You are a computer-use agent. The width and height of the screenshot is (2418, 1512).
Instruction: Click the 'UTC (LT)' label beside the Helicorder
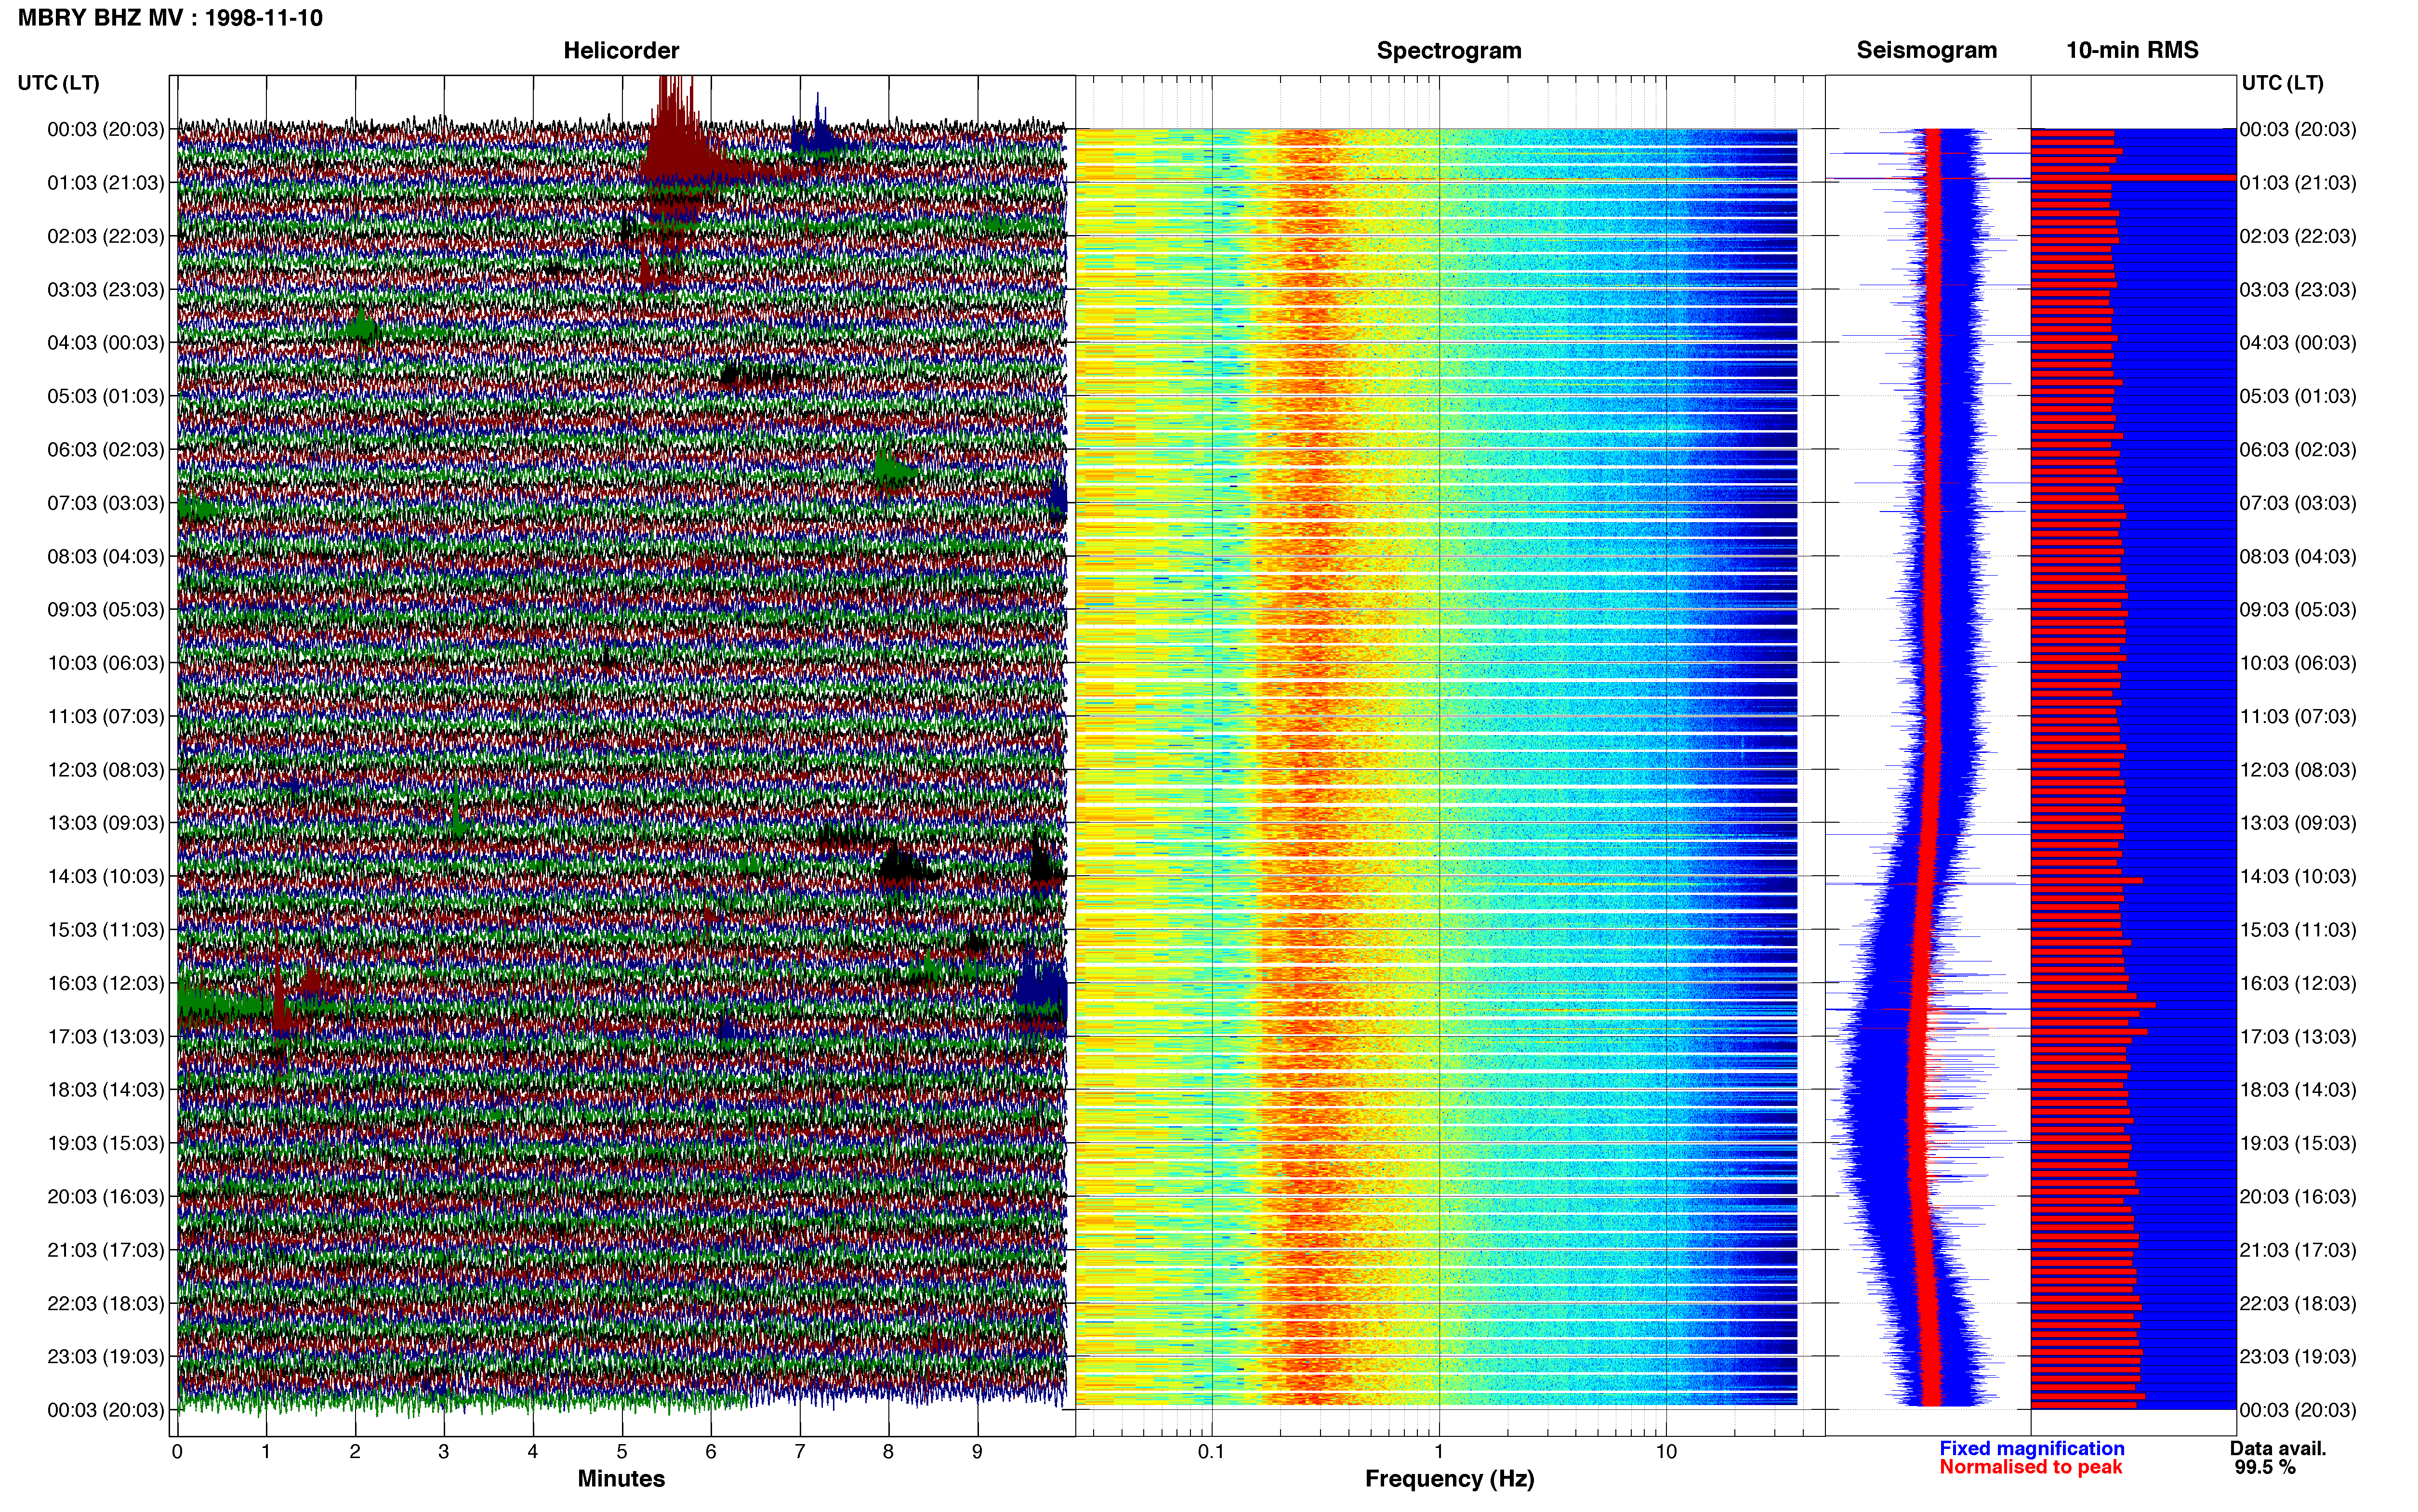point(59,83)
